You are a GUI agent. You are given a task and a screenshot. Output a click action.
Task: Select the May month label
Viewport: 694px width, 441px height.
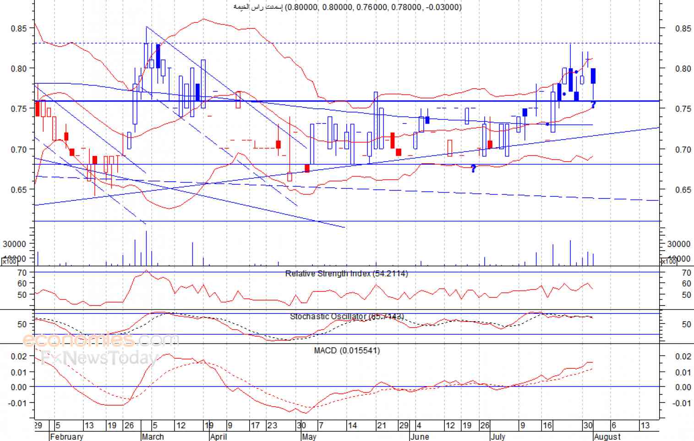pyautogui.click(x=309, y=436)
